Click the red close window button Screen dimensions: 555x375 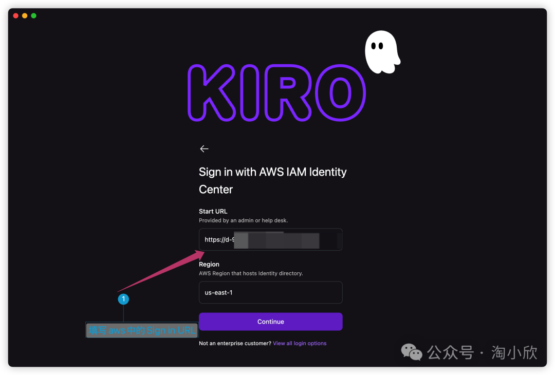(15, 16)
